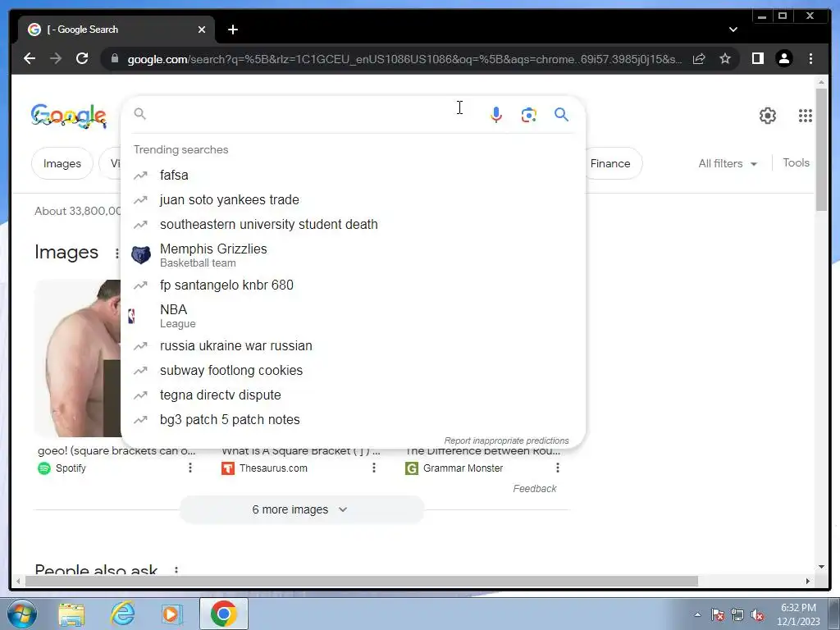Open the Action Center flag icon

[717, 615]
